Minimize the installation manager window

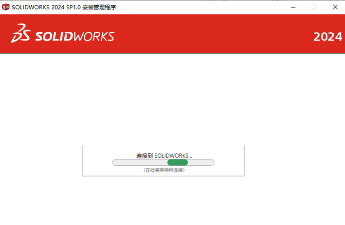point(292,7)
